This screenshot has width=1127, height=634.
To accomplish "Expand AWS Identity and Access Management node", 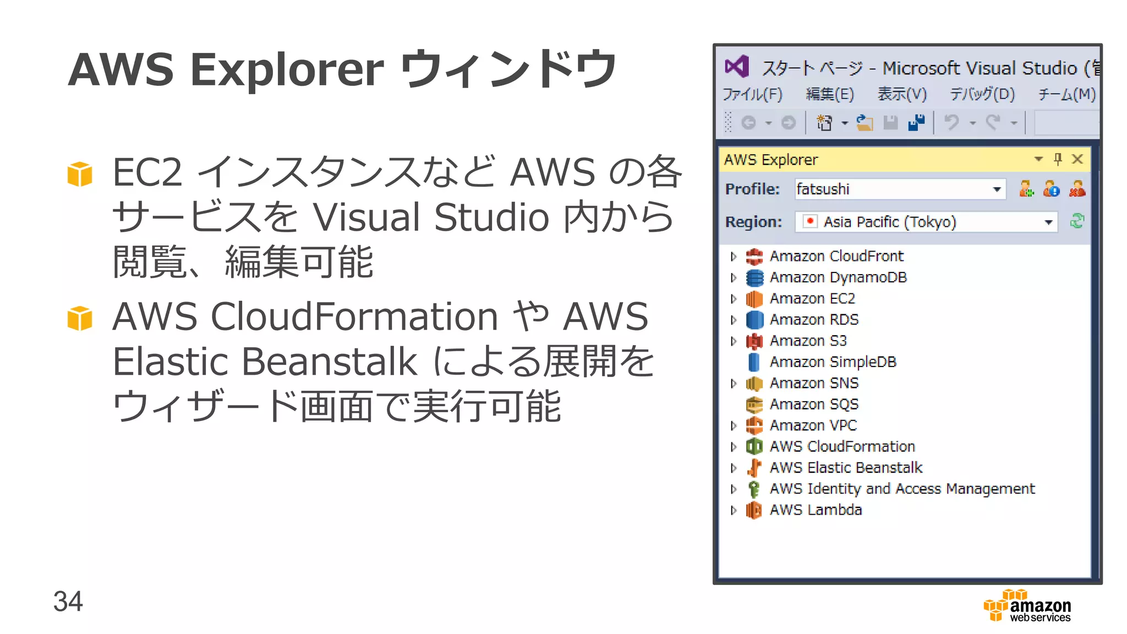I will coord(734,489).
